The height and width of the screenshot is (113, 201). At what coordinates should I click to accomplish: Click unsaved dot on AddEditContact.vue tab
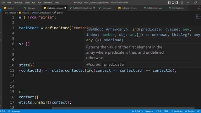click(x=94, y=8)
